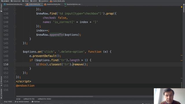Click the '.delete-option' string on line 147
Screen dimensions: 185x104
(x=71, y=52)
